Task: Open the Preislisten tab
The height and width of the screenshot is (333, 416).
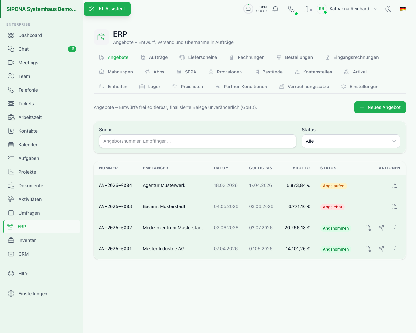Action: pos(188,87)
